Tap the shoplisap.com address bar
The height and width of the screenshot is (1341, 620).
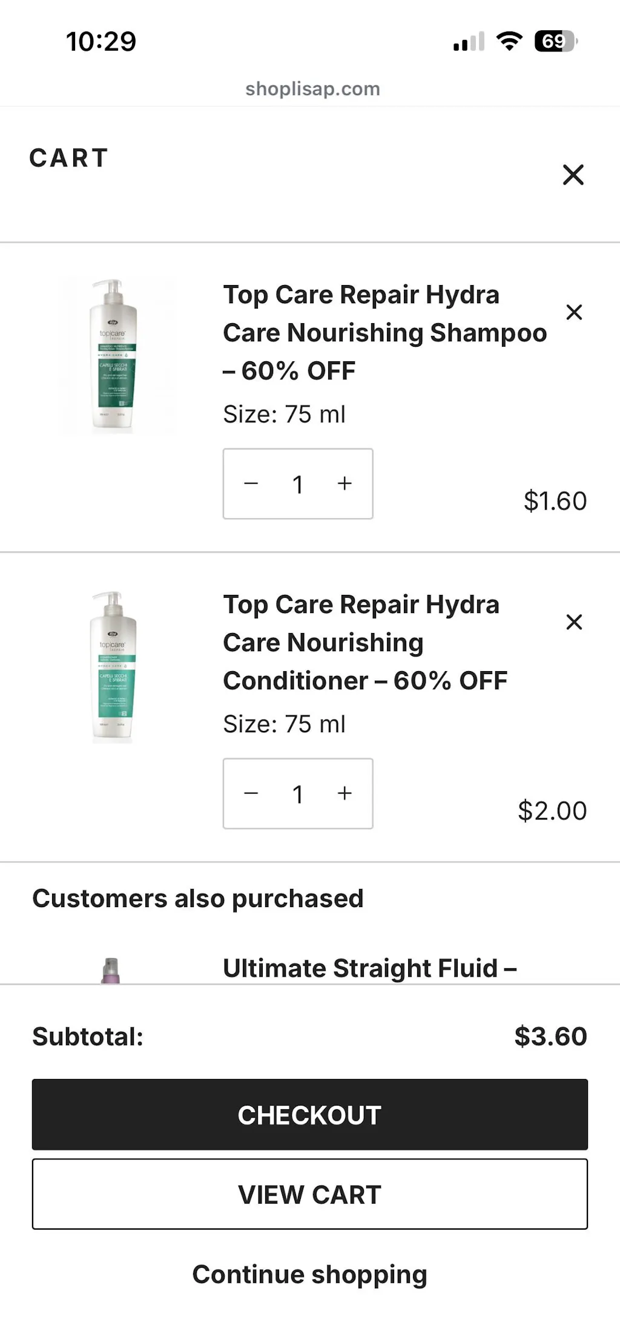coord(312,89)
